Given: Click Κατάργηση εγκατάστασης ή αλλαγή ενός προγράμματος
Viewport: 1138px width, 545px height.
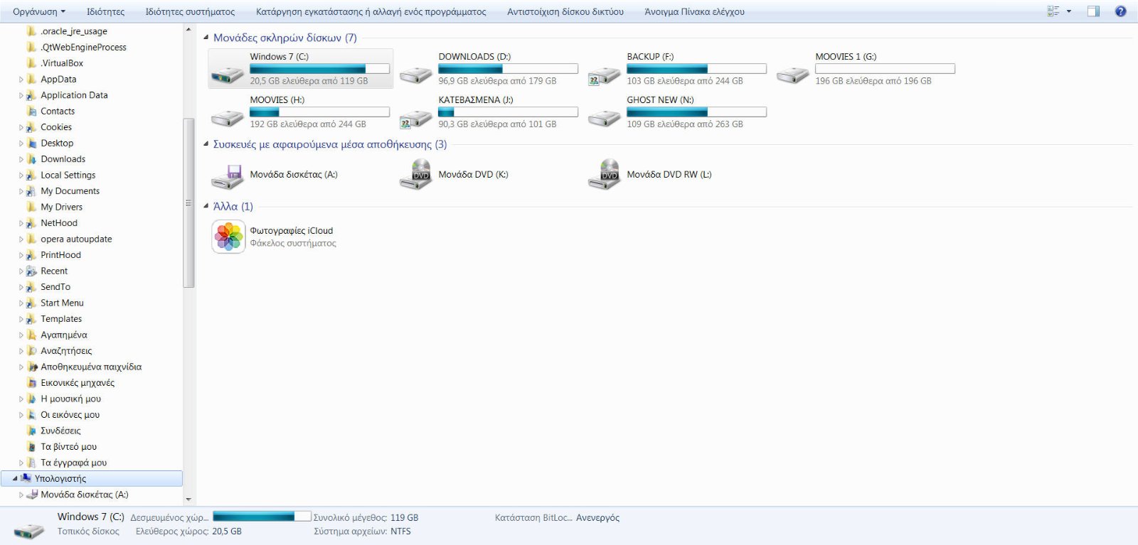Looking at the screenshot, I should (371, 12).
